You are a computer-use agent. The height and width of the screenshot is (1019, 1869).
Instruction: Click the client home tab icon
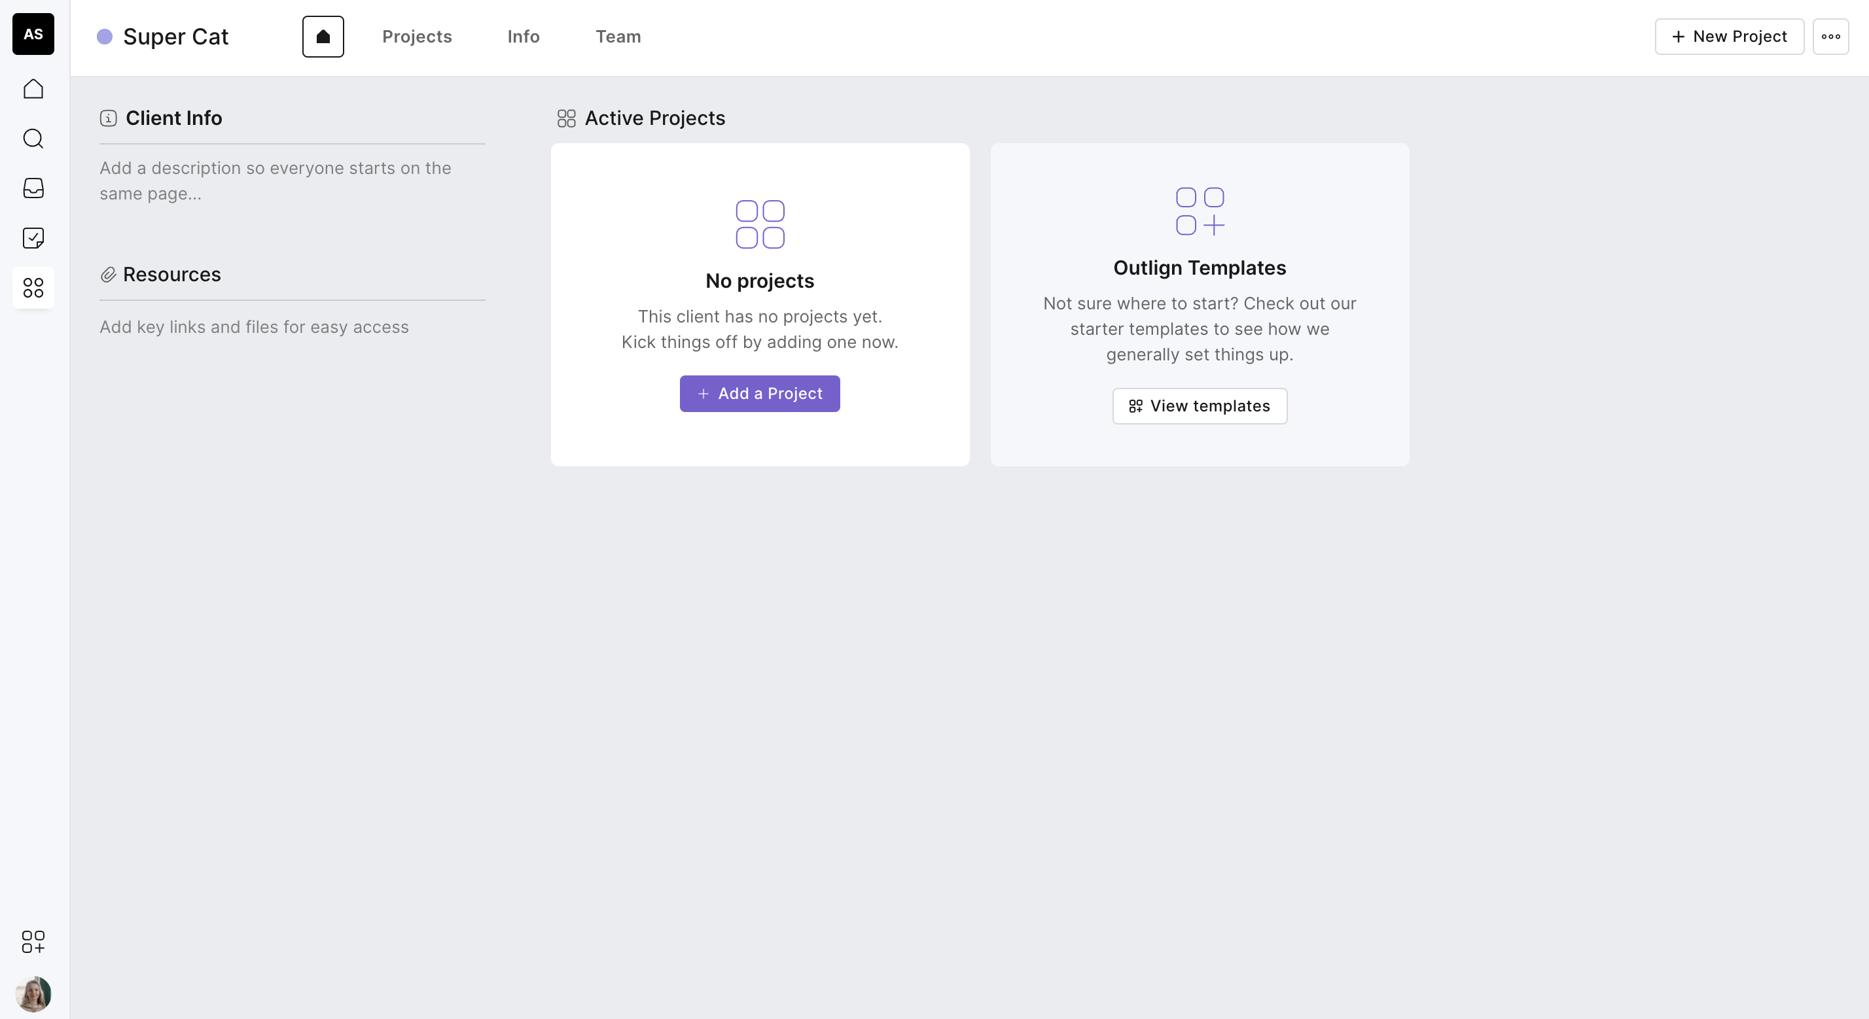(x=323, y=36)
